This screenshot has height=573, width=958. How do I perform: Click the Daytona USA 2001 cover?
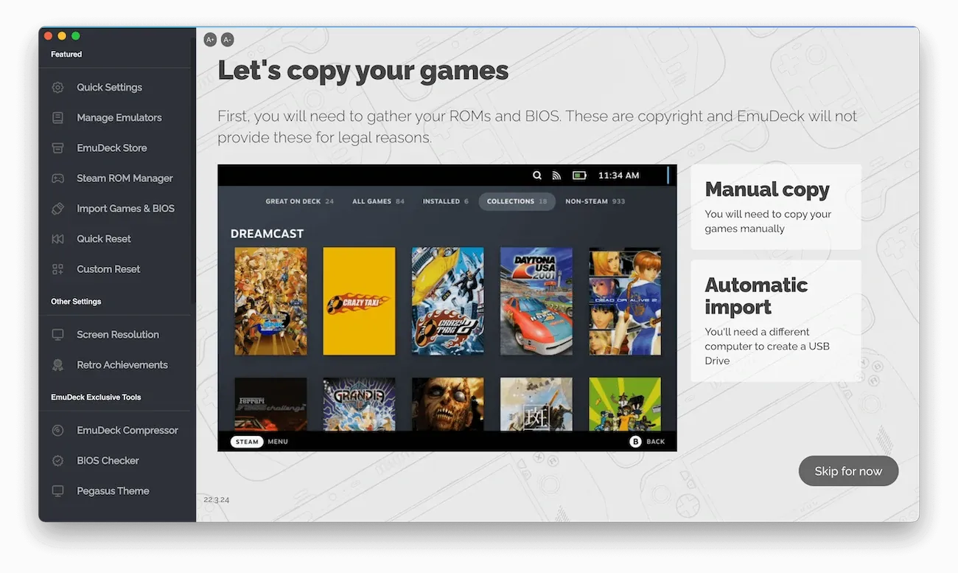[x=536, y=301]
